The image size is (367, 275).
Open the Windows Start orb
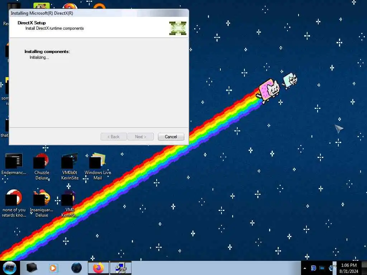tap(9, 268)
